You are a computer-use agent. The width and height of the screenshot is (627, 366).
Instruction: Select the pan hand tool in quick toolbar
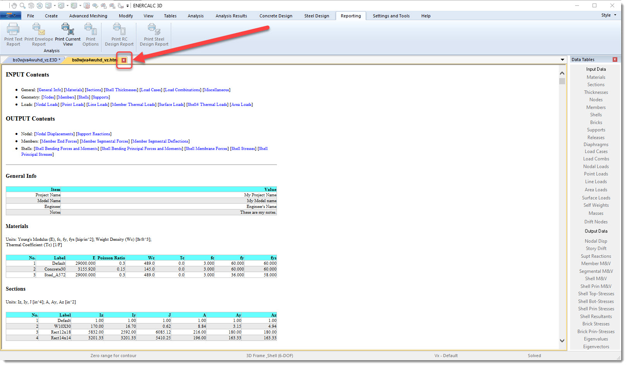pyautogui.click(x=14, y=5)
